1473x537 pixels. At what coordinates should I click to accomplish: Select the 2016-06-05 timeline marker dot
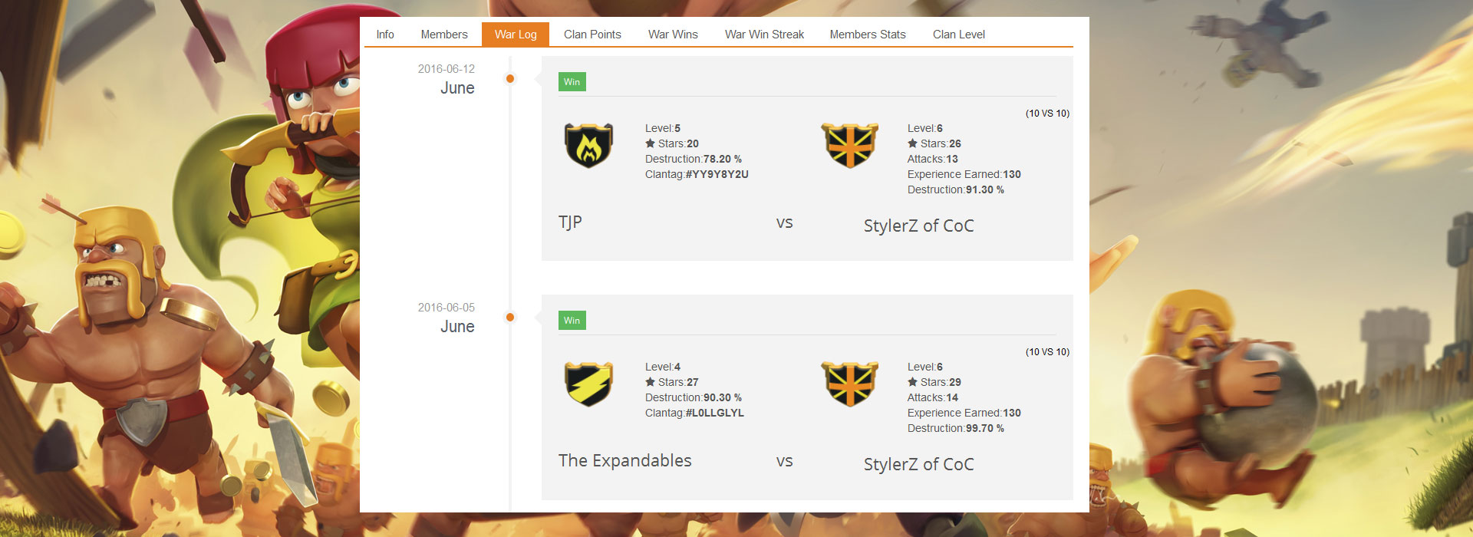coord(510,317)
